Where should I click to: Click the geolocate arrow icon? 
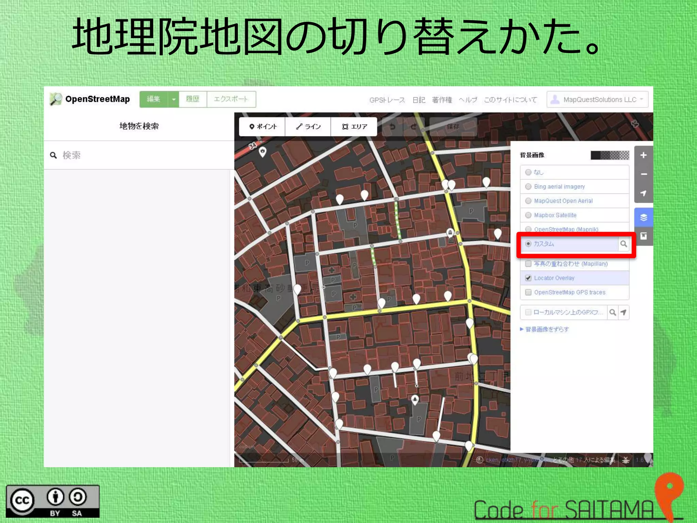[x=643, y=193]
